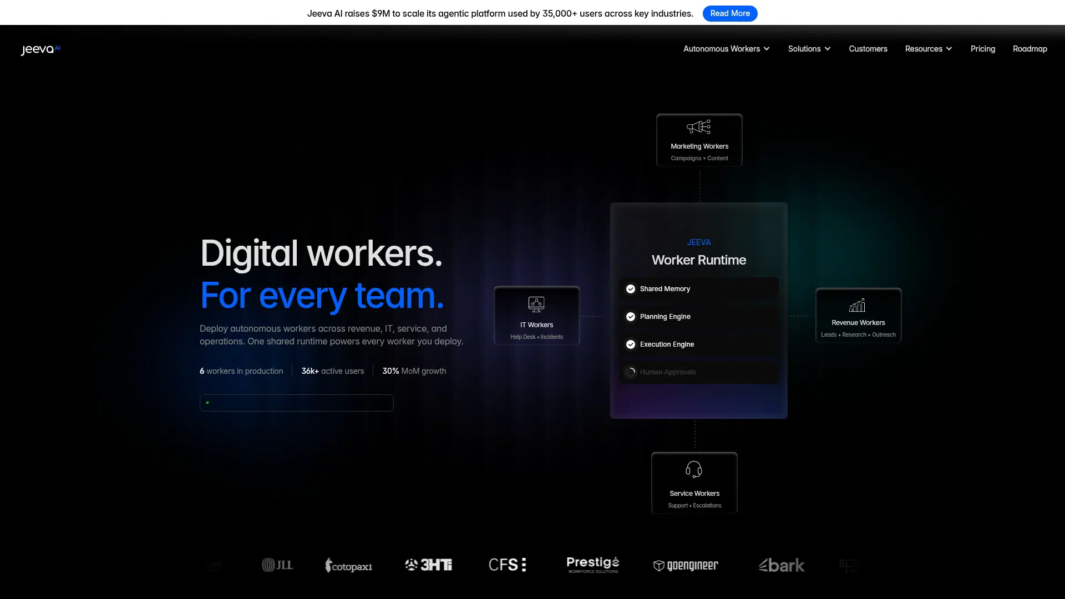Click the 30% MoM growth stat
The height and width of the screenshot is (599, 1065).
414,371
